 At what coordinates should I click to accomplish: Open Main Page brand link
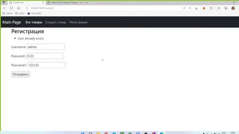pos(12,22)
